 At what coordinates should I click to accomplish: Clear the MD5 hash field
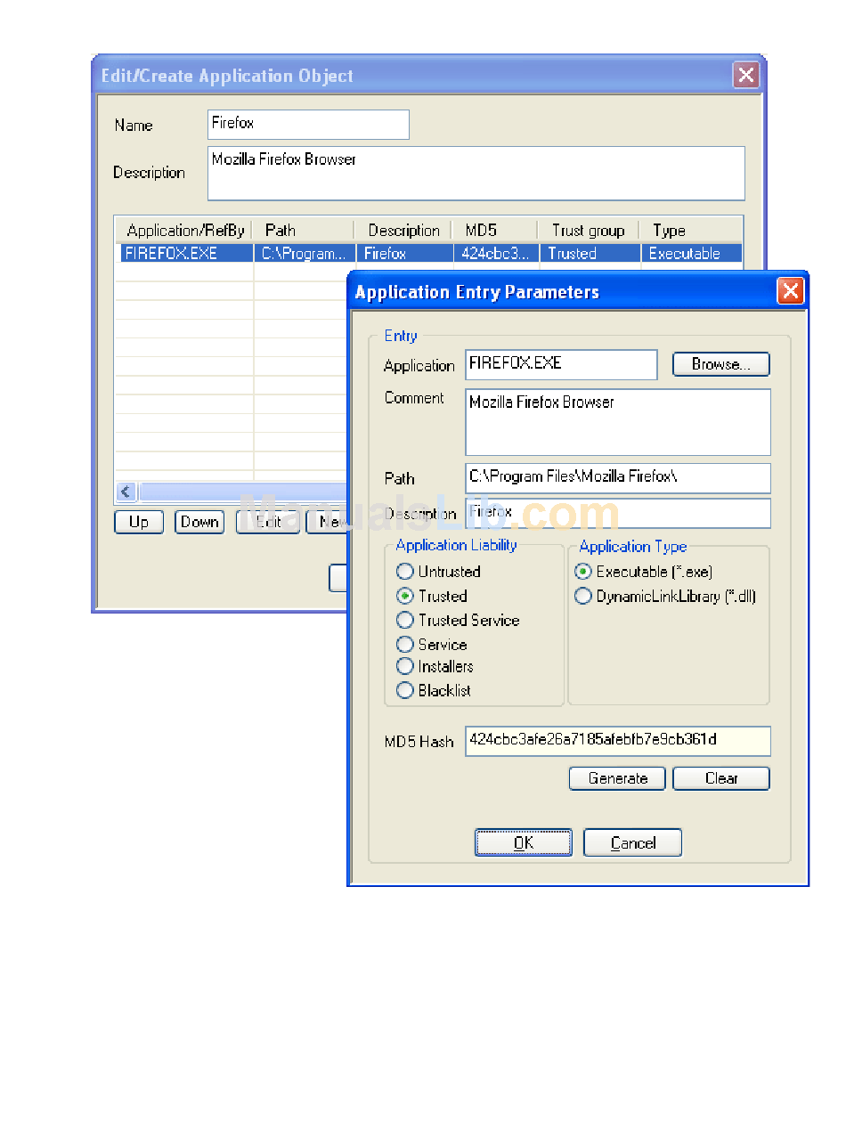pos(721,778)
